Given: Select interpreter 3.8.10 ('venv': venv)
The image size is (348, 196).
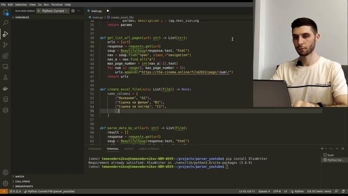Looking at the screenshot, I should (319, 191).
